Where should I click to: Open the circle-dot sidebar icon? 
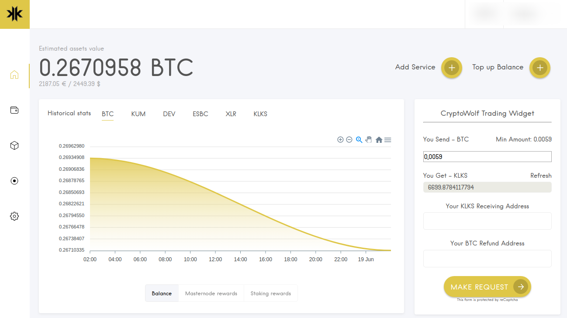[14, 181]
